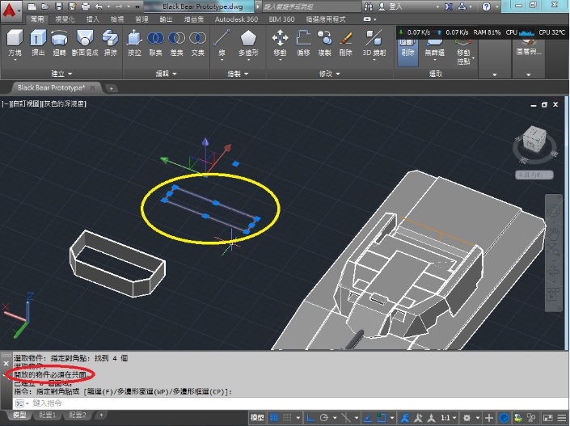Image resolution: width=570 pixels, height=426 pixels.
Task: Toggle polar tracking in status bar
Action: [324, 418]
